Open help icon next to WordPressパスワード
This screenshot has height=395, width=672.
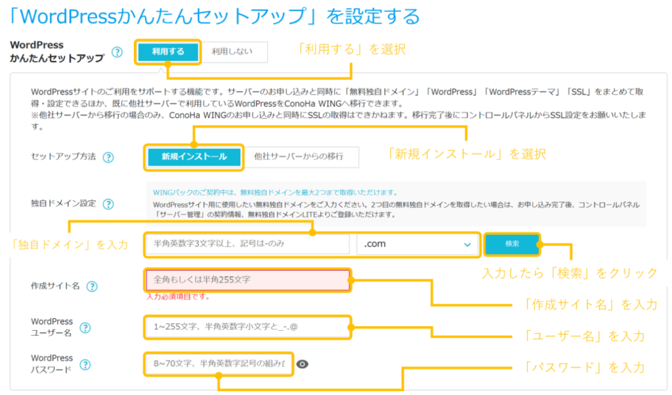tap(85, 365)
